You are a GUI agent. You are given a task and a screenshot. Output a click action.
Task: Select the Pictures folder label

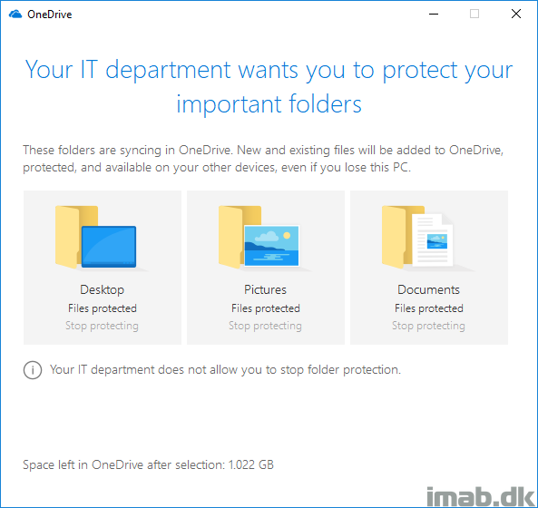(265, 290)
